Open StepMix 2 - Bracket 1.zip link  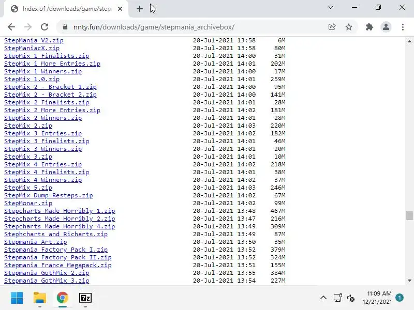[50, 87]
